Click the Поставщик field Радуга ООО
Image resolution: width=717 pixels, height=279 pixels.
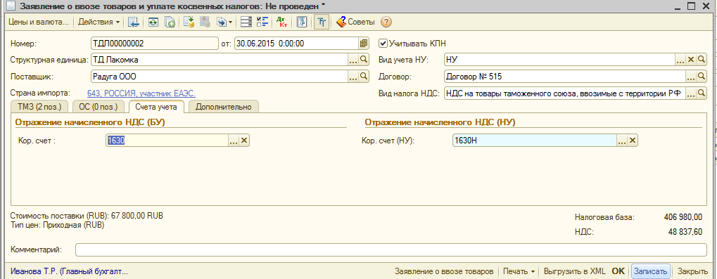pyautogui.click(x=220, y=76)
